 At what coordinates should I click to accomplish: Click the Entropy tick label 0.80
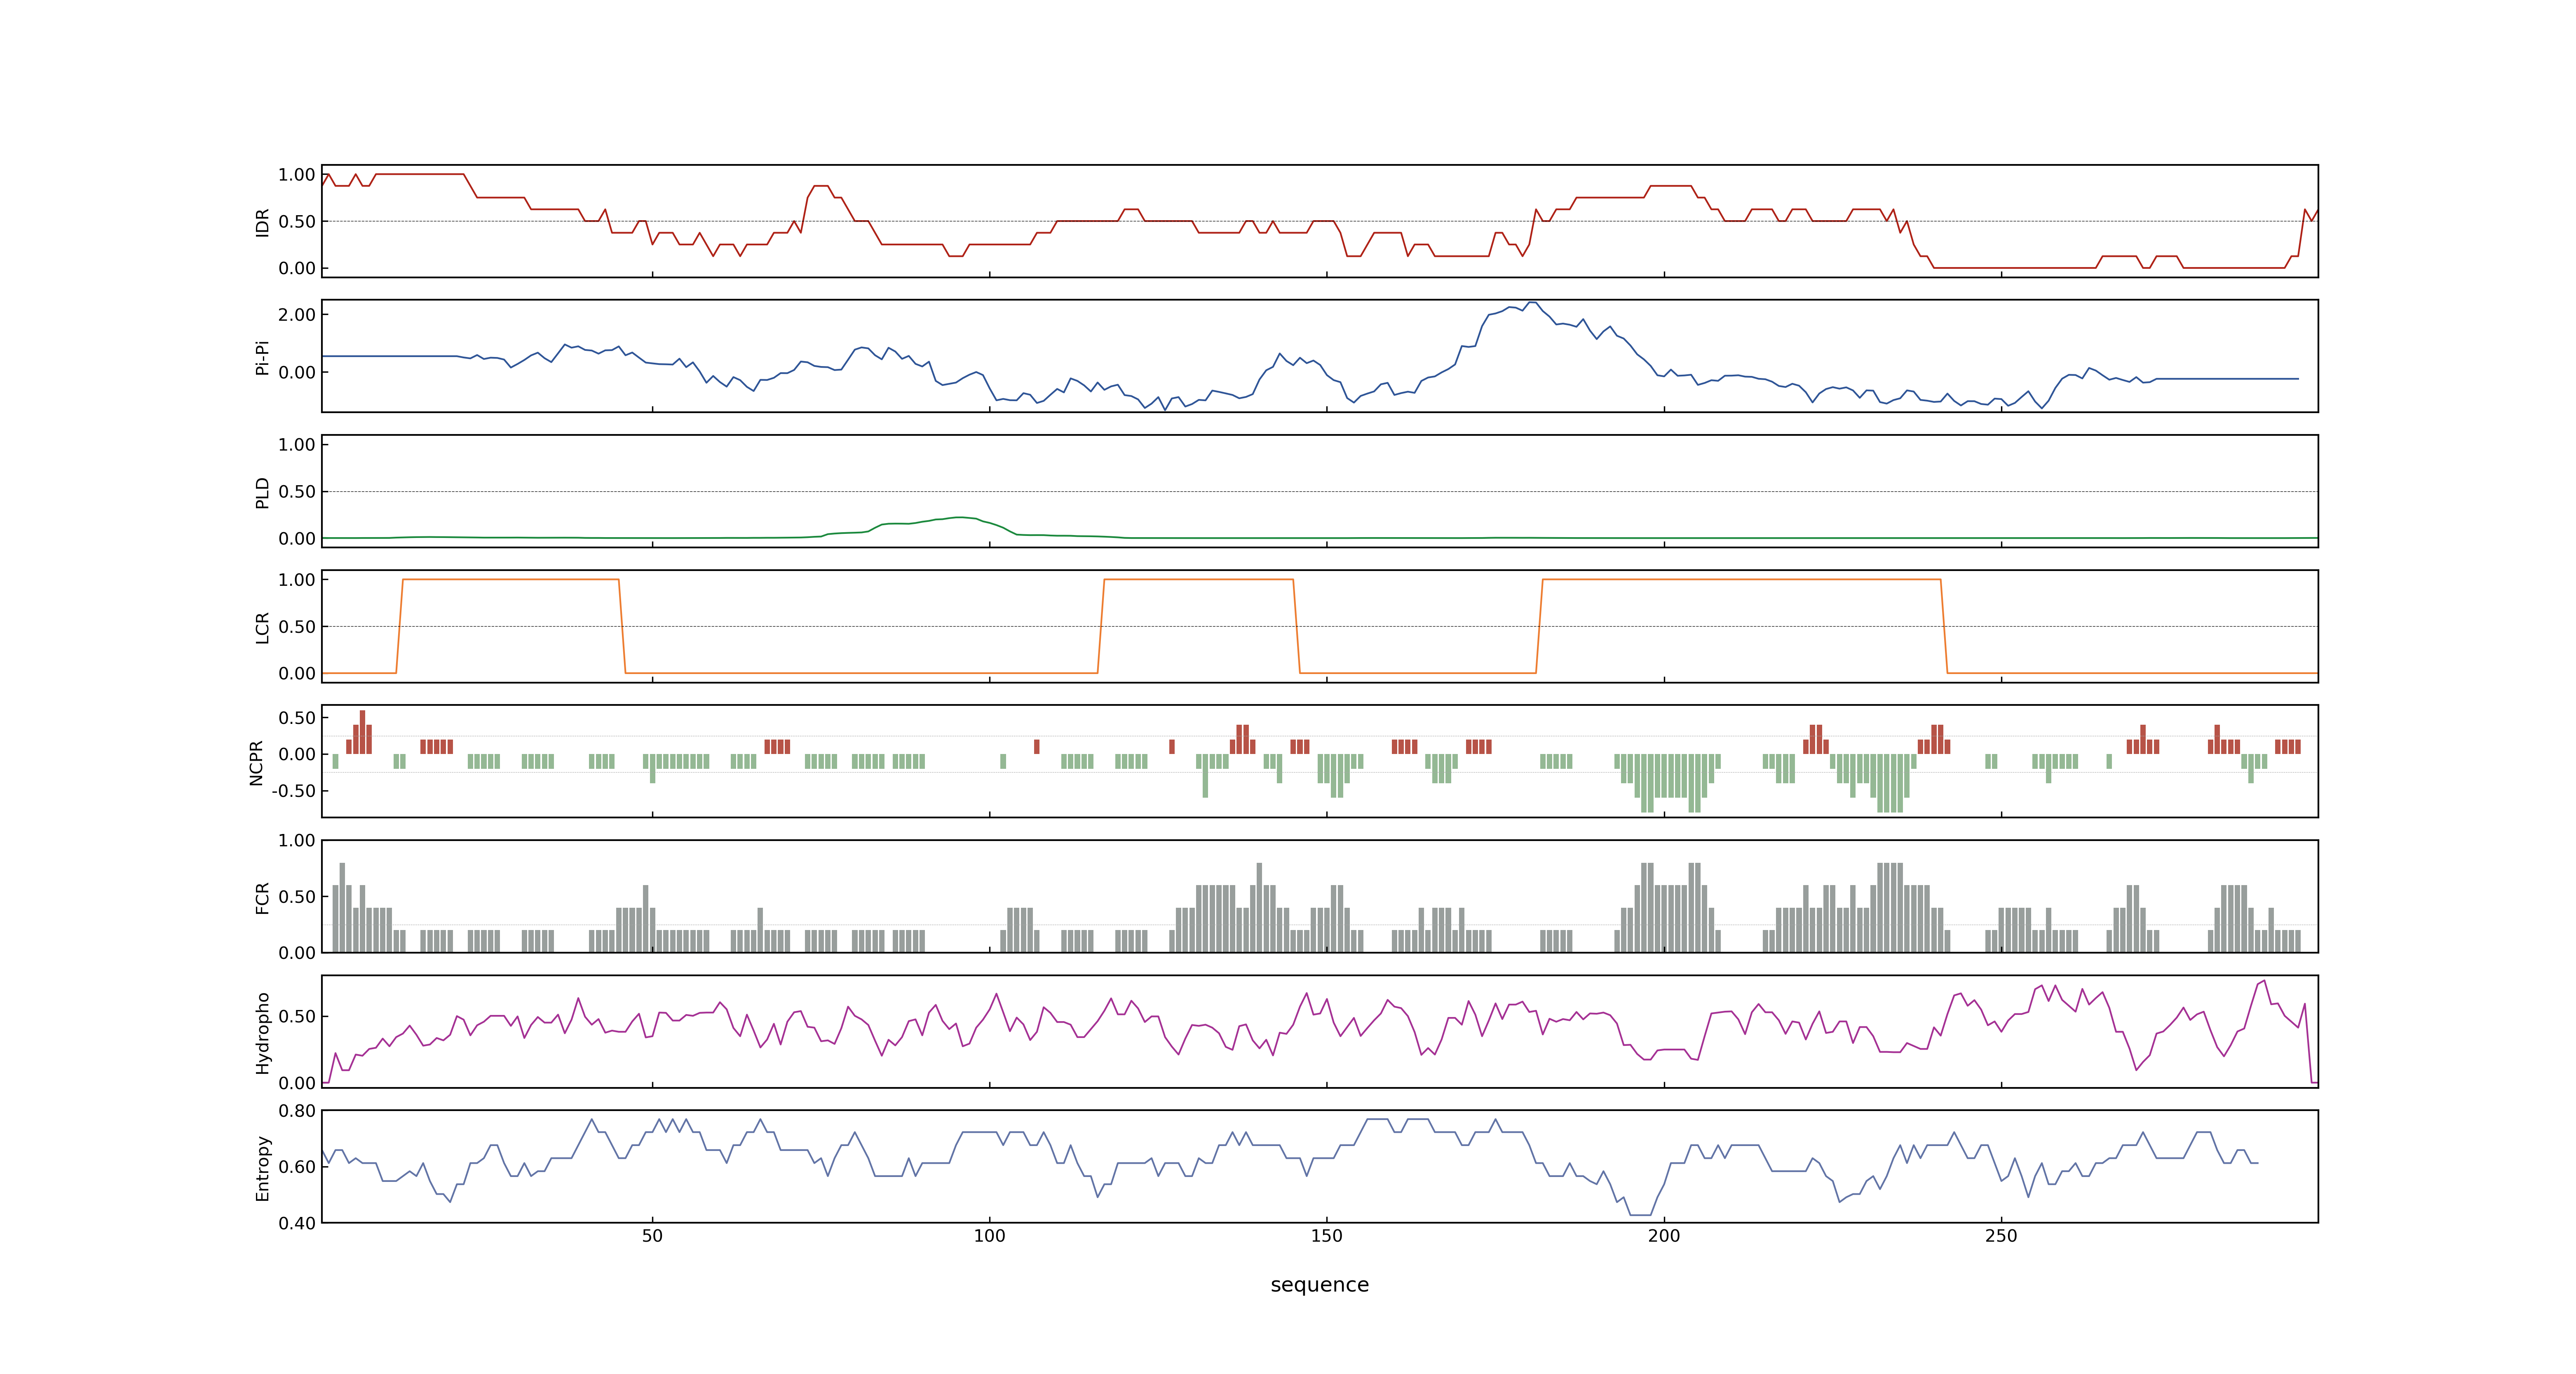pos(297,1111)
